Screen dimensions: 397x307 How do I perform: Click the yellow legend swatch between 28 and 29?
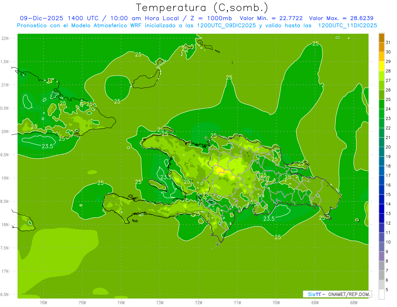(381, 66)
